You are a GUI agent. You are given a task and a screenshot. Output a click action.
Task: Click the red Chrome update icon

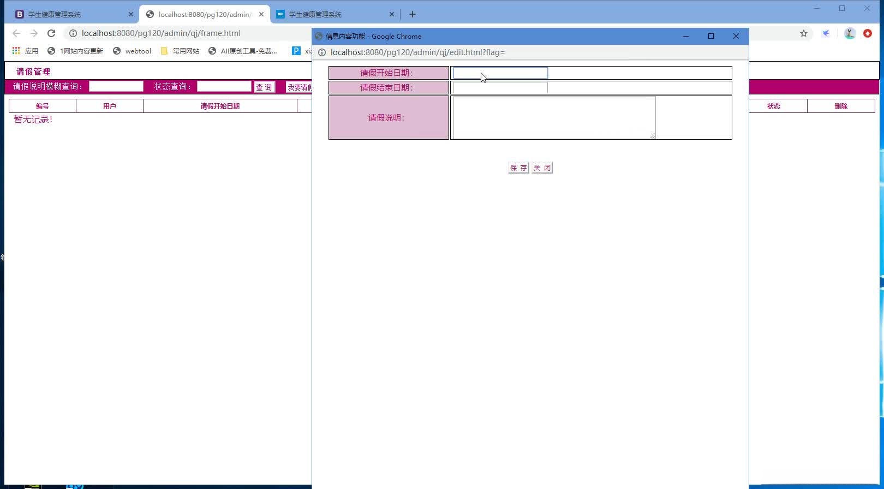point(868,33)
